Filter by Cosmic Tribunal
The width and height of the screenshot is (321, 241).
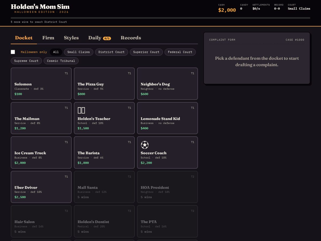coord(61,61)
